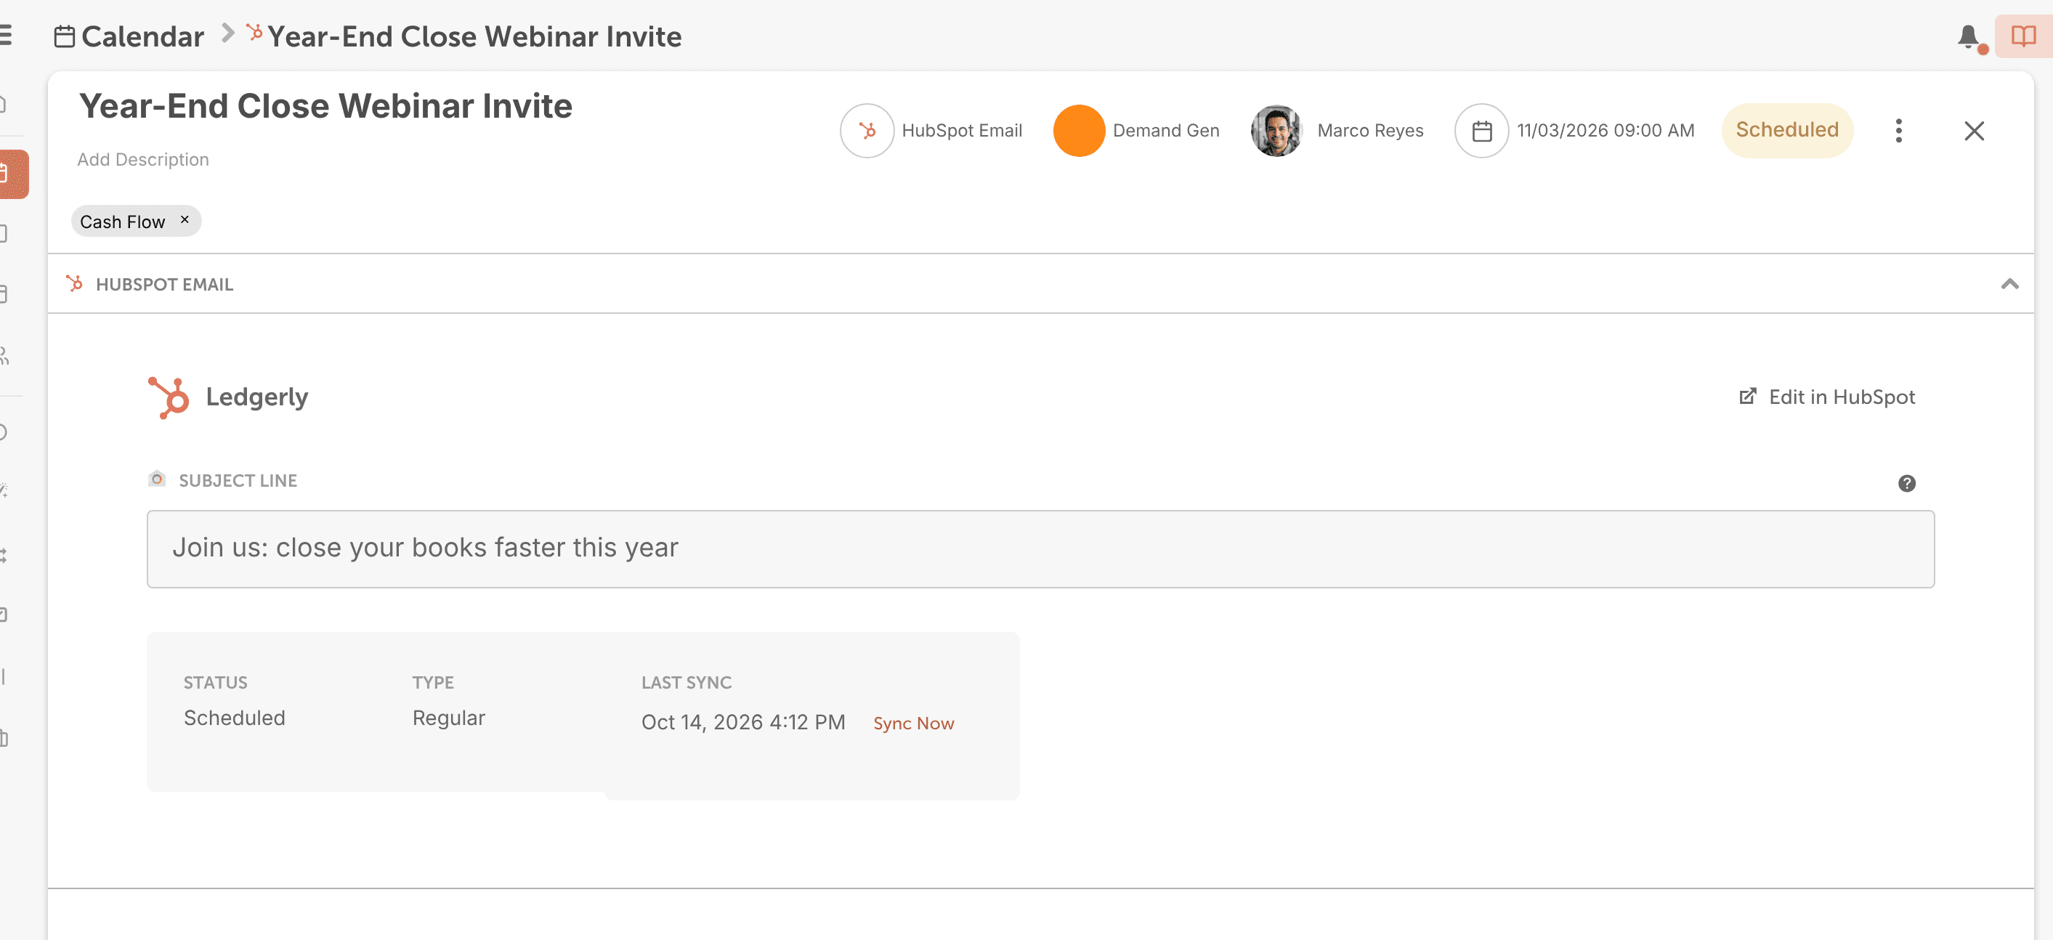Click the Type value Regular

point(449,718)
